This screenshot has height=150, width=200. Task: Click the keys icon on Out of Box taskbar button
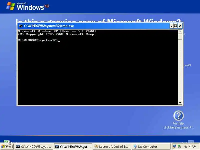[x=96, y=147]
